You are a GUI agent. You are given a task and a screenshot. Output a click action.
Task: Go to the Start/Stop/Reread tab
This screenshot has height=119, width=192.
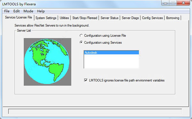pyautogui.click(x=84, y=18)
